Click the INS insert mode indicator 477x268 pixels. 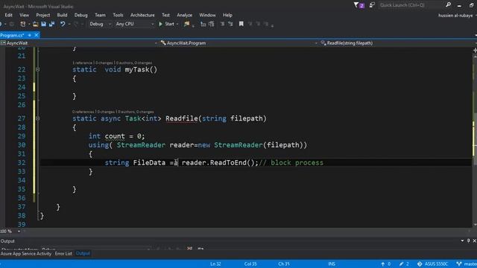point(332,264)
